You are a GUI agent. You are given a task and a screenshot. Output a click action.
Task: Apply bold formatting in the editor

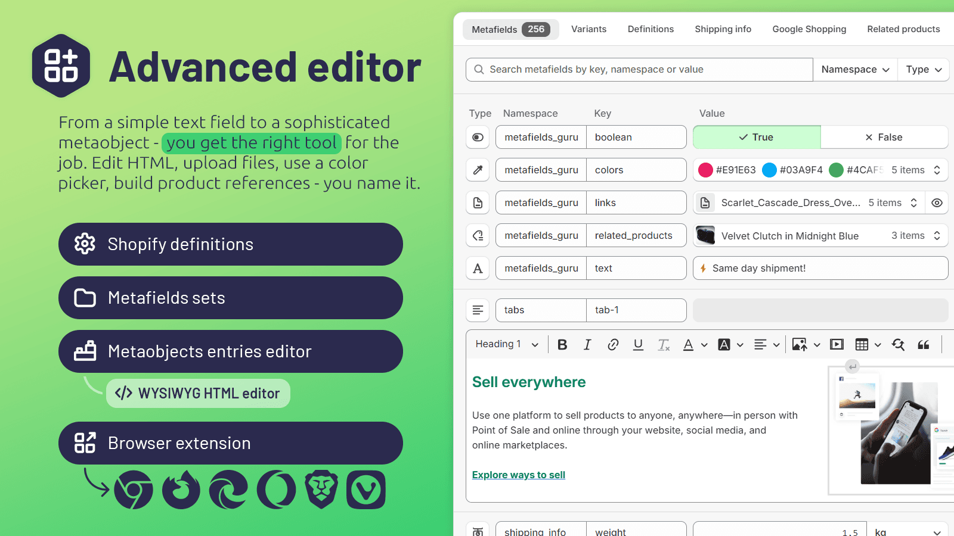coord(562,344)
